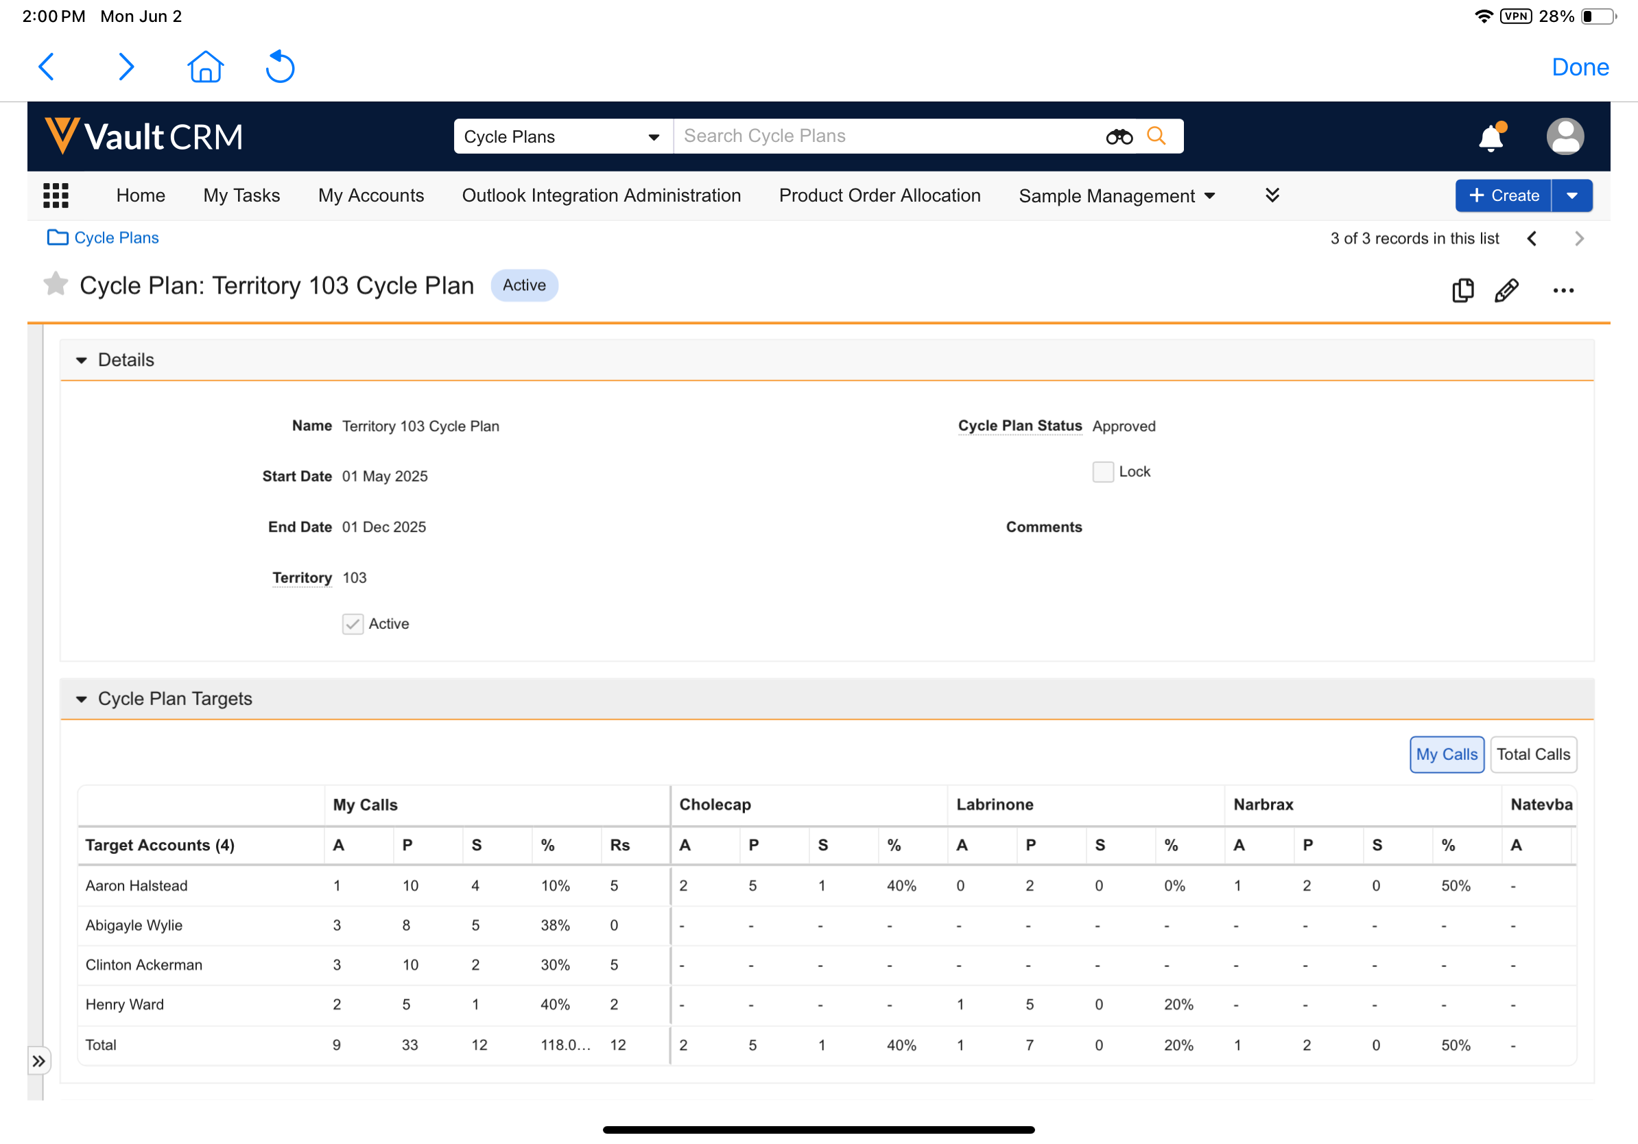This screenshot has width=1638, height=1144.
Task: Switch table view to Total Calls
Action: click(1532, 754)
